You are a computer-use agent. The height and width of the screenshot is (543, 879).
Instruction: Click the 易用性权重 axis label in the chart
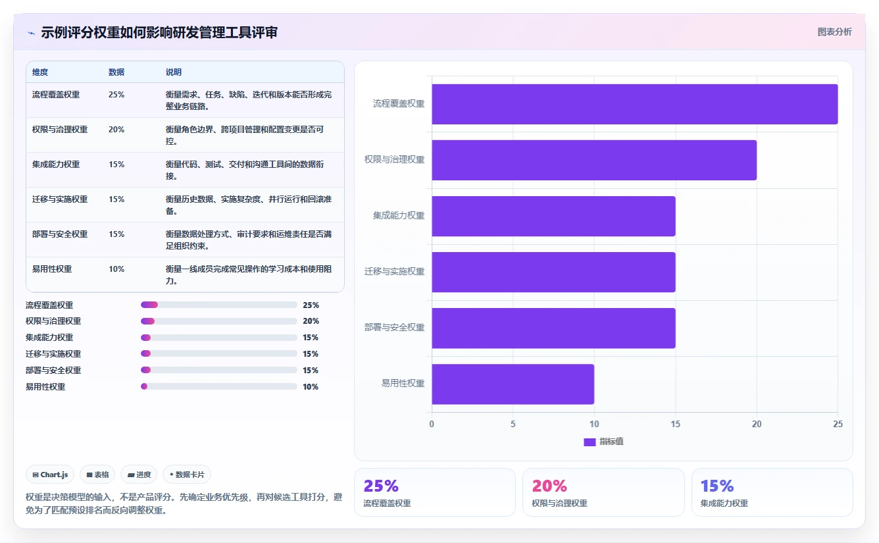(403, 384)
